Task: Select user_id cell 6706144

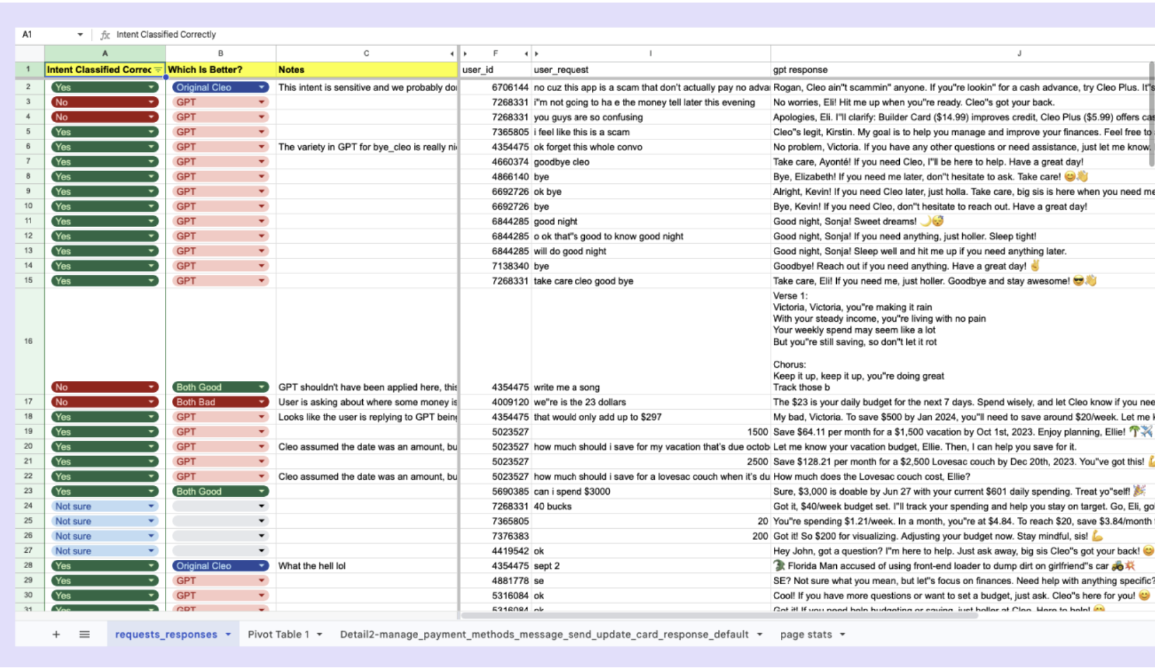Action: click(495, 87)
